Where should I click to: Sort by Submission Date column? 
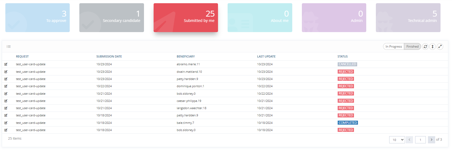click(x=109, y=56)
